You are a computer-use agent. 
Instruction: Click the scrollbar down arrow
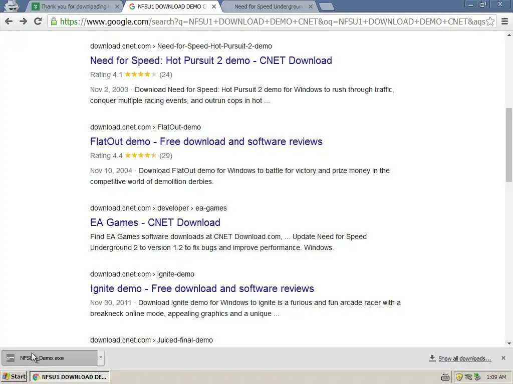509,343
